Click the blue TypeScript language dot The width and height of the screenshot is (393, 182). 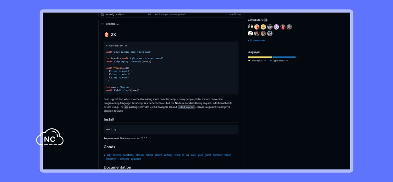point(271,61)
